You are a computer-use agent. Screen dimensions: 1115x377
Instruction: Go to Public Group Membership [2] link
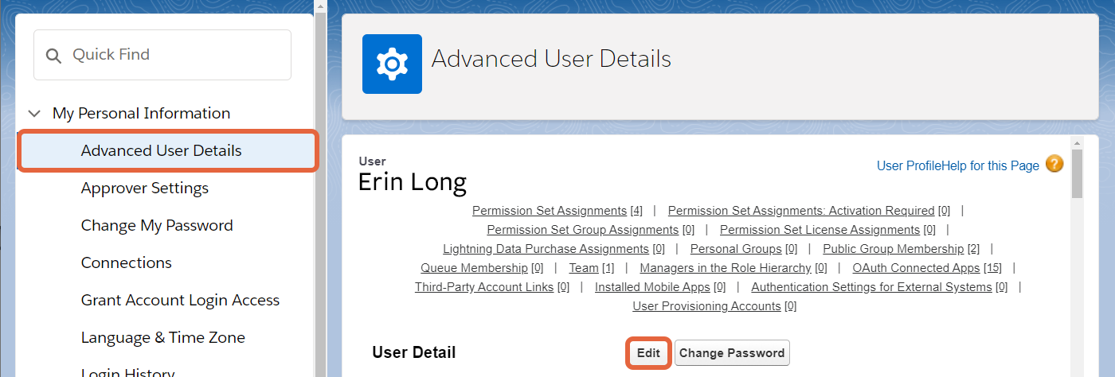[x=902, y=249]
